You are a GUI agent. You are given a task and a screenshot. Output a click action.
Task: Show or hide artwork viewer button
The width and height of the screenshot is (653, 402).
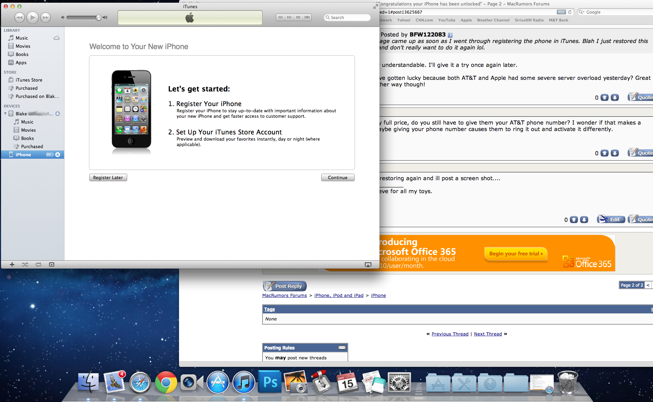tap(51, 264)
